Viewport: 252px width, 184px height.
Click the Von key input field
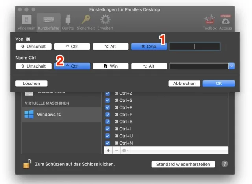[195, 47]
